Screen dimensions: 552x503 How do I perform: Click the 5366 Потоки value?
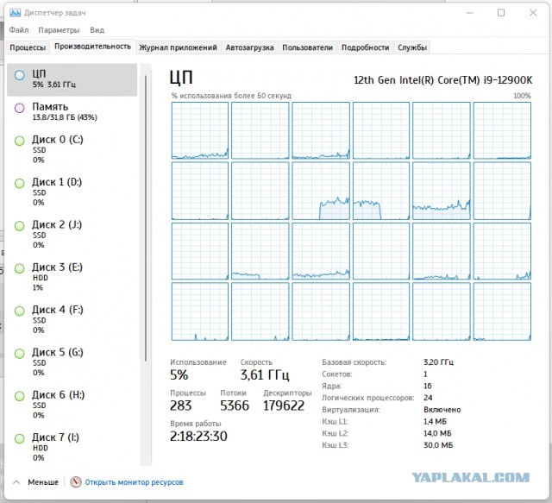[235, 406]
